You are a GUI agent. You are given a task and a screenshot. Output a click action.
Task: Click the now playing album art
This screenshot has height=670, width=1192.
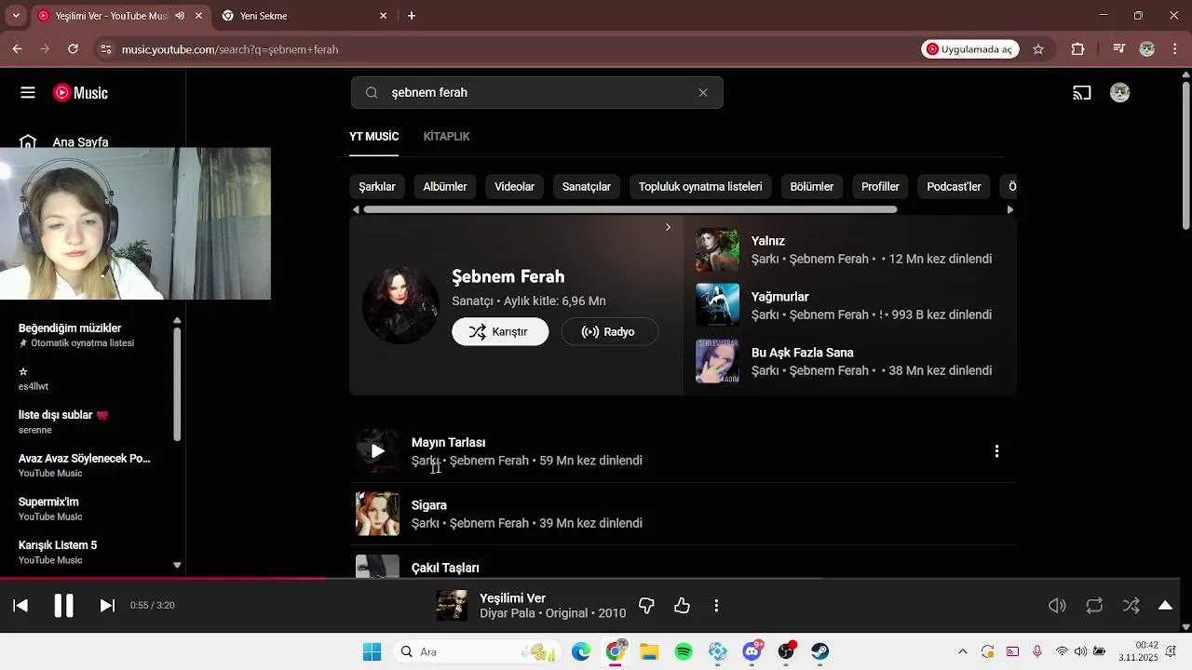(x=452, y=606)
